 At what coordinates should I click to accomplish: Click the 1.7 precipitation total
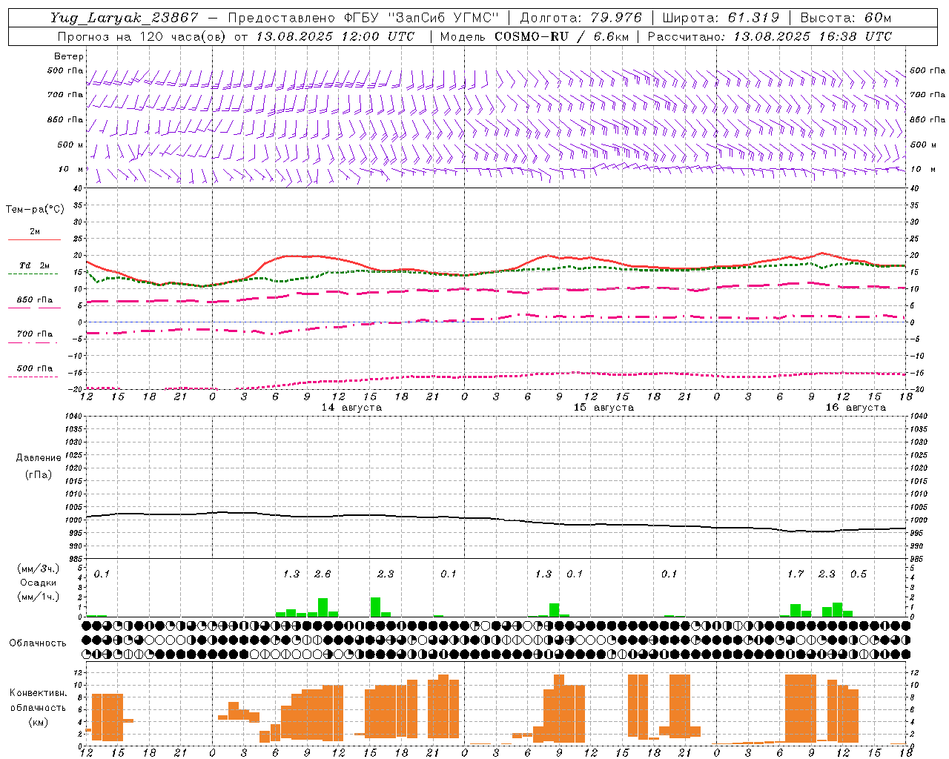[x=796, y=574]
